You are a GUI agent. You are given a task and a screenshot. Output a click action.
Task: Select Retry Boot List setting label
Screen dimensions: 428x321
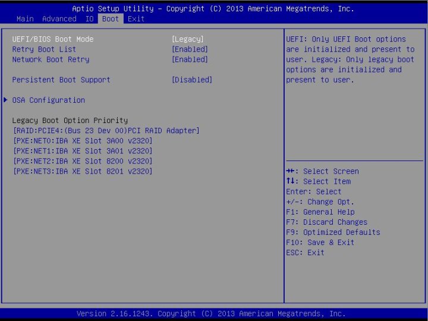[44, 49]
